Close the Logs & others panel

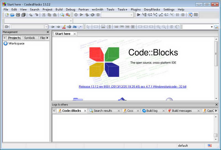point(217,105)
